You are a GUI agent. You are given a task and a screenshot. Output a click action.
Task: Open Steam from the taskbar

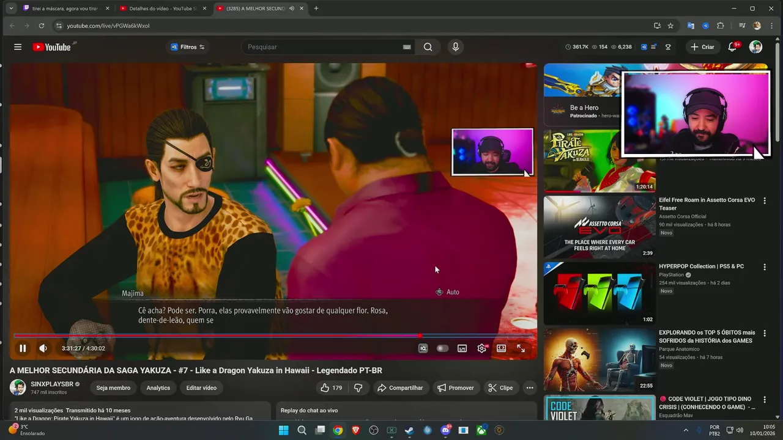click(x=409, y=430)
